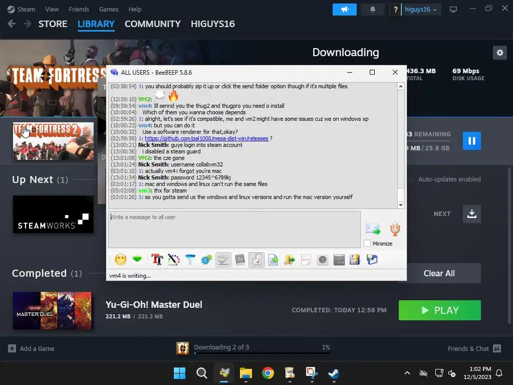Open download settings gear in Steam
Image resolution: width=513 pixels, height=385 pixels.
tap(499, 52)
